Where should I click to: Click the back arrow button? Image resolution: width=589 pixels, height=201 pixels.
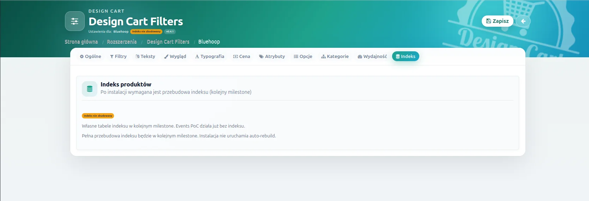pyautogui.click(x=523, y=21)
